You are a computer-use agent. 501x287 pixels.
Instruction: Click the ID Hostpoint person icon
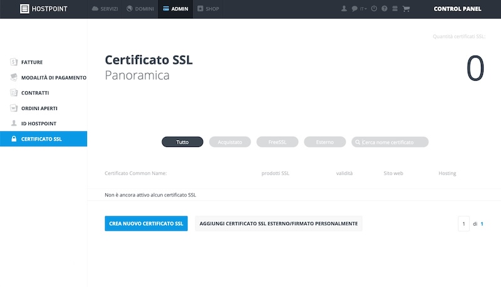click(14, 123)
